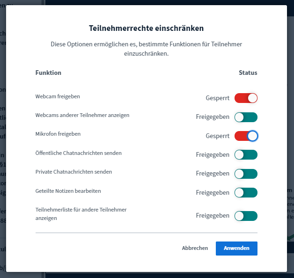
Task: Toggle the 'Private Chatnachrichten senden' switch
Action: pos(246,174)
